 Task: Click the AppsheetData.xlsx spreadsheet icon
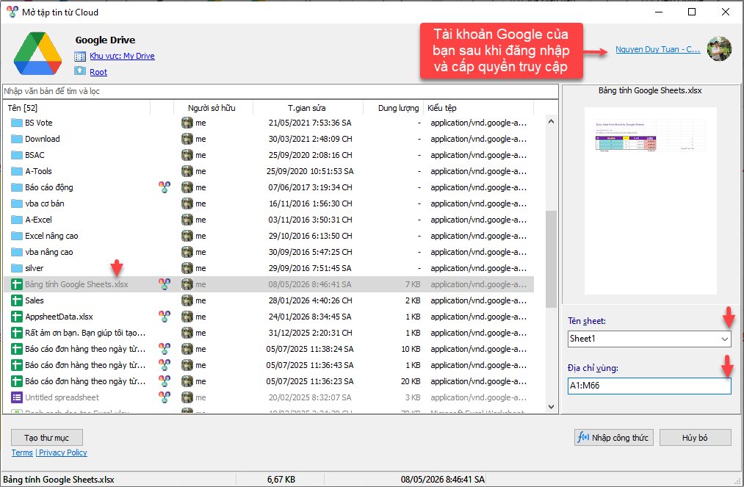(x=17, y=317)
